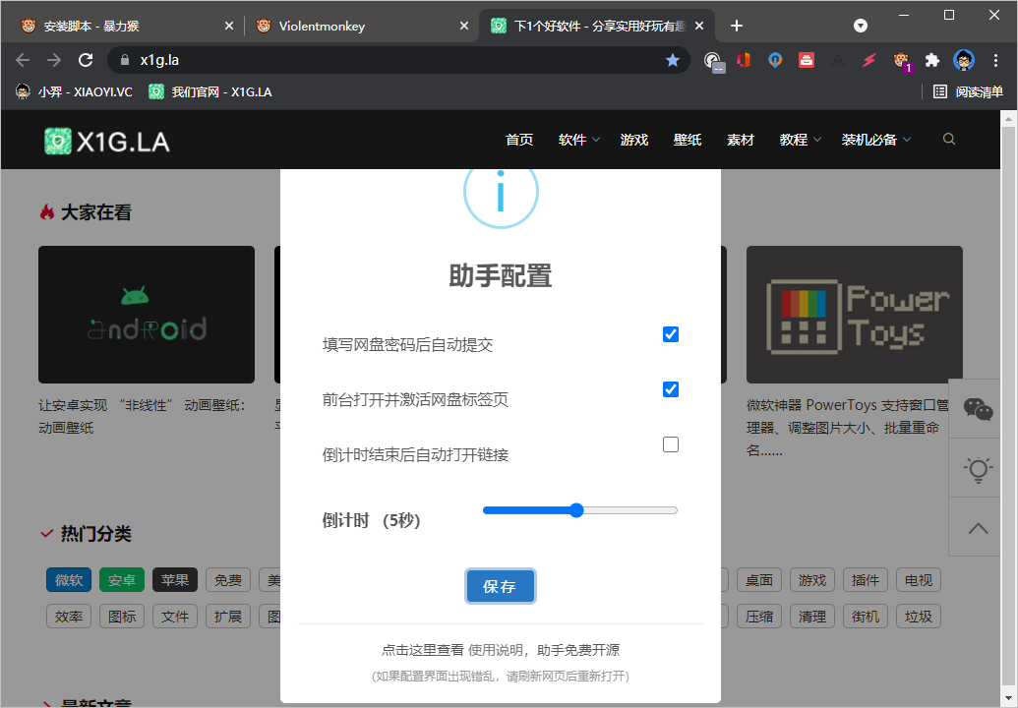Click the red lightning bolt extension icon
The height and width of the screenshot is (708, 1018).
869,60
